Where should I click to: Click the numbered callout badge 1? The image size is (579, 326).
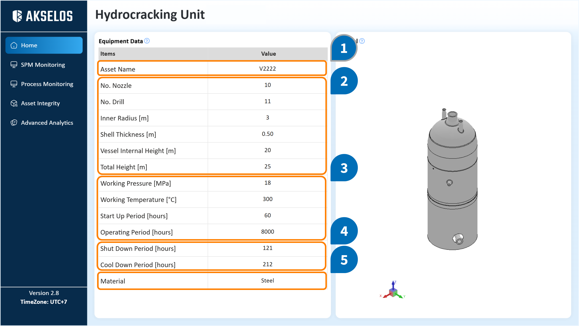coord(344,48)
